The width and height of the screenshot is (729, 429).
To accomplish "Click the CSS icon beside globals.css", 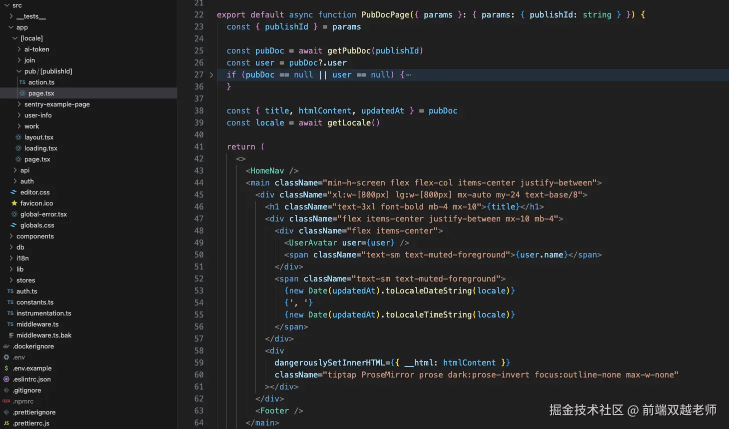I will [13, 225].
